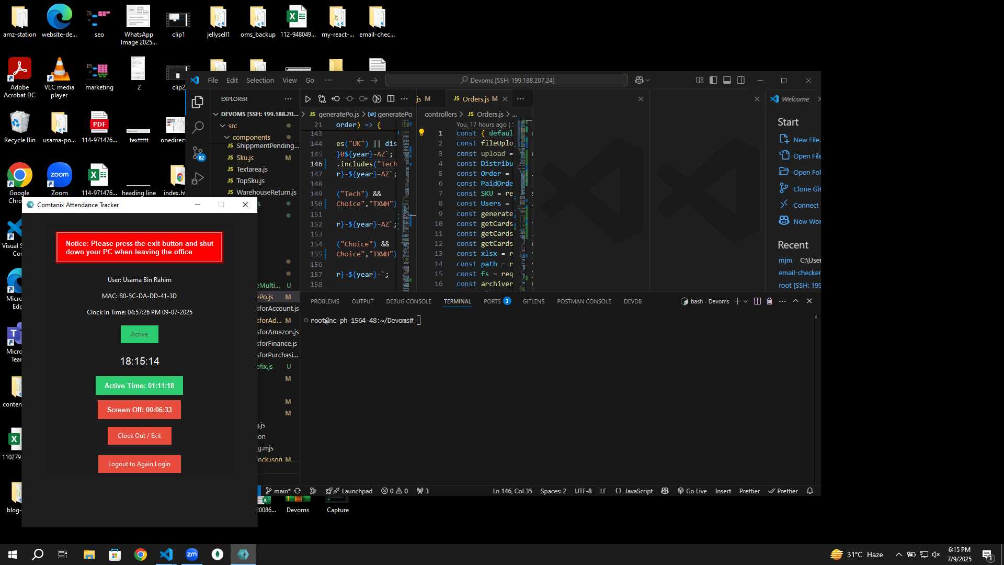Image resolution: width=1004 pixels, height=565 pixels.
Task: Click the terminal prompt input line
Action: tap(418, 320)
